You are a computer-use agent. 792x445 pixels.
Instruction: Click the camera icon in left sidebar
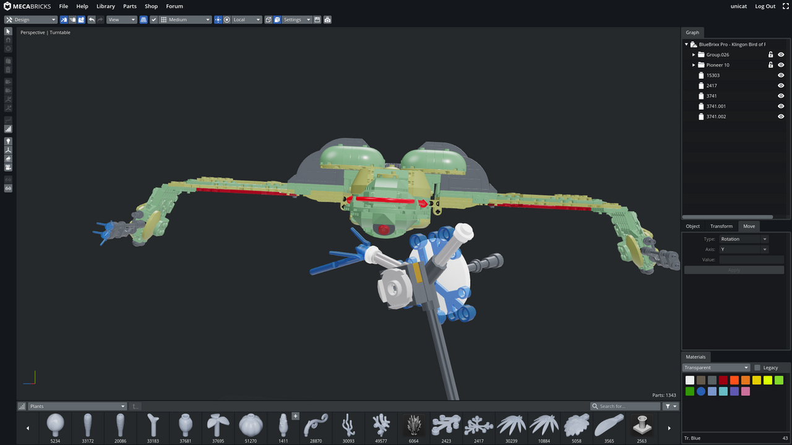click(8, 167)
